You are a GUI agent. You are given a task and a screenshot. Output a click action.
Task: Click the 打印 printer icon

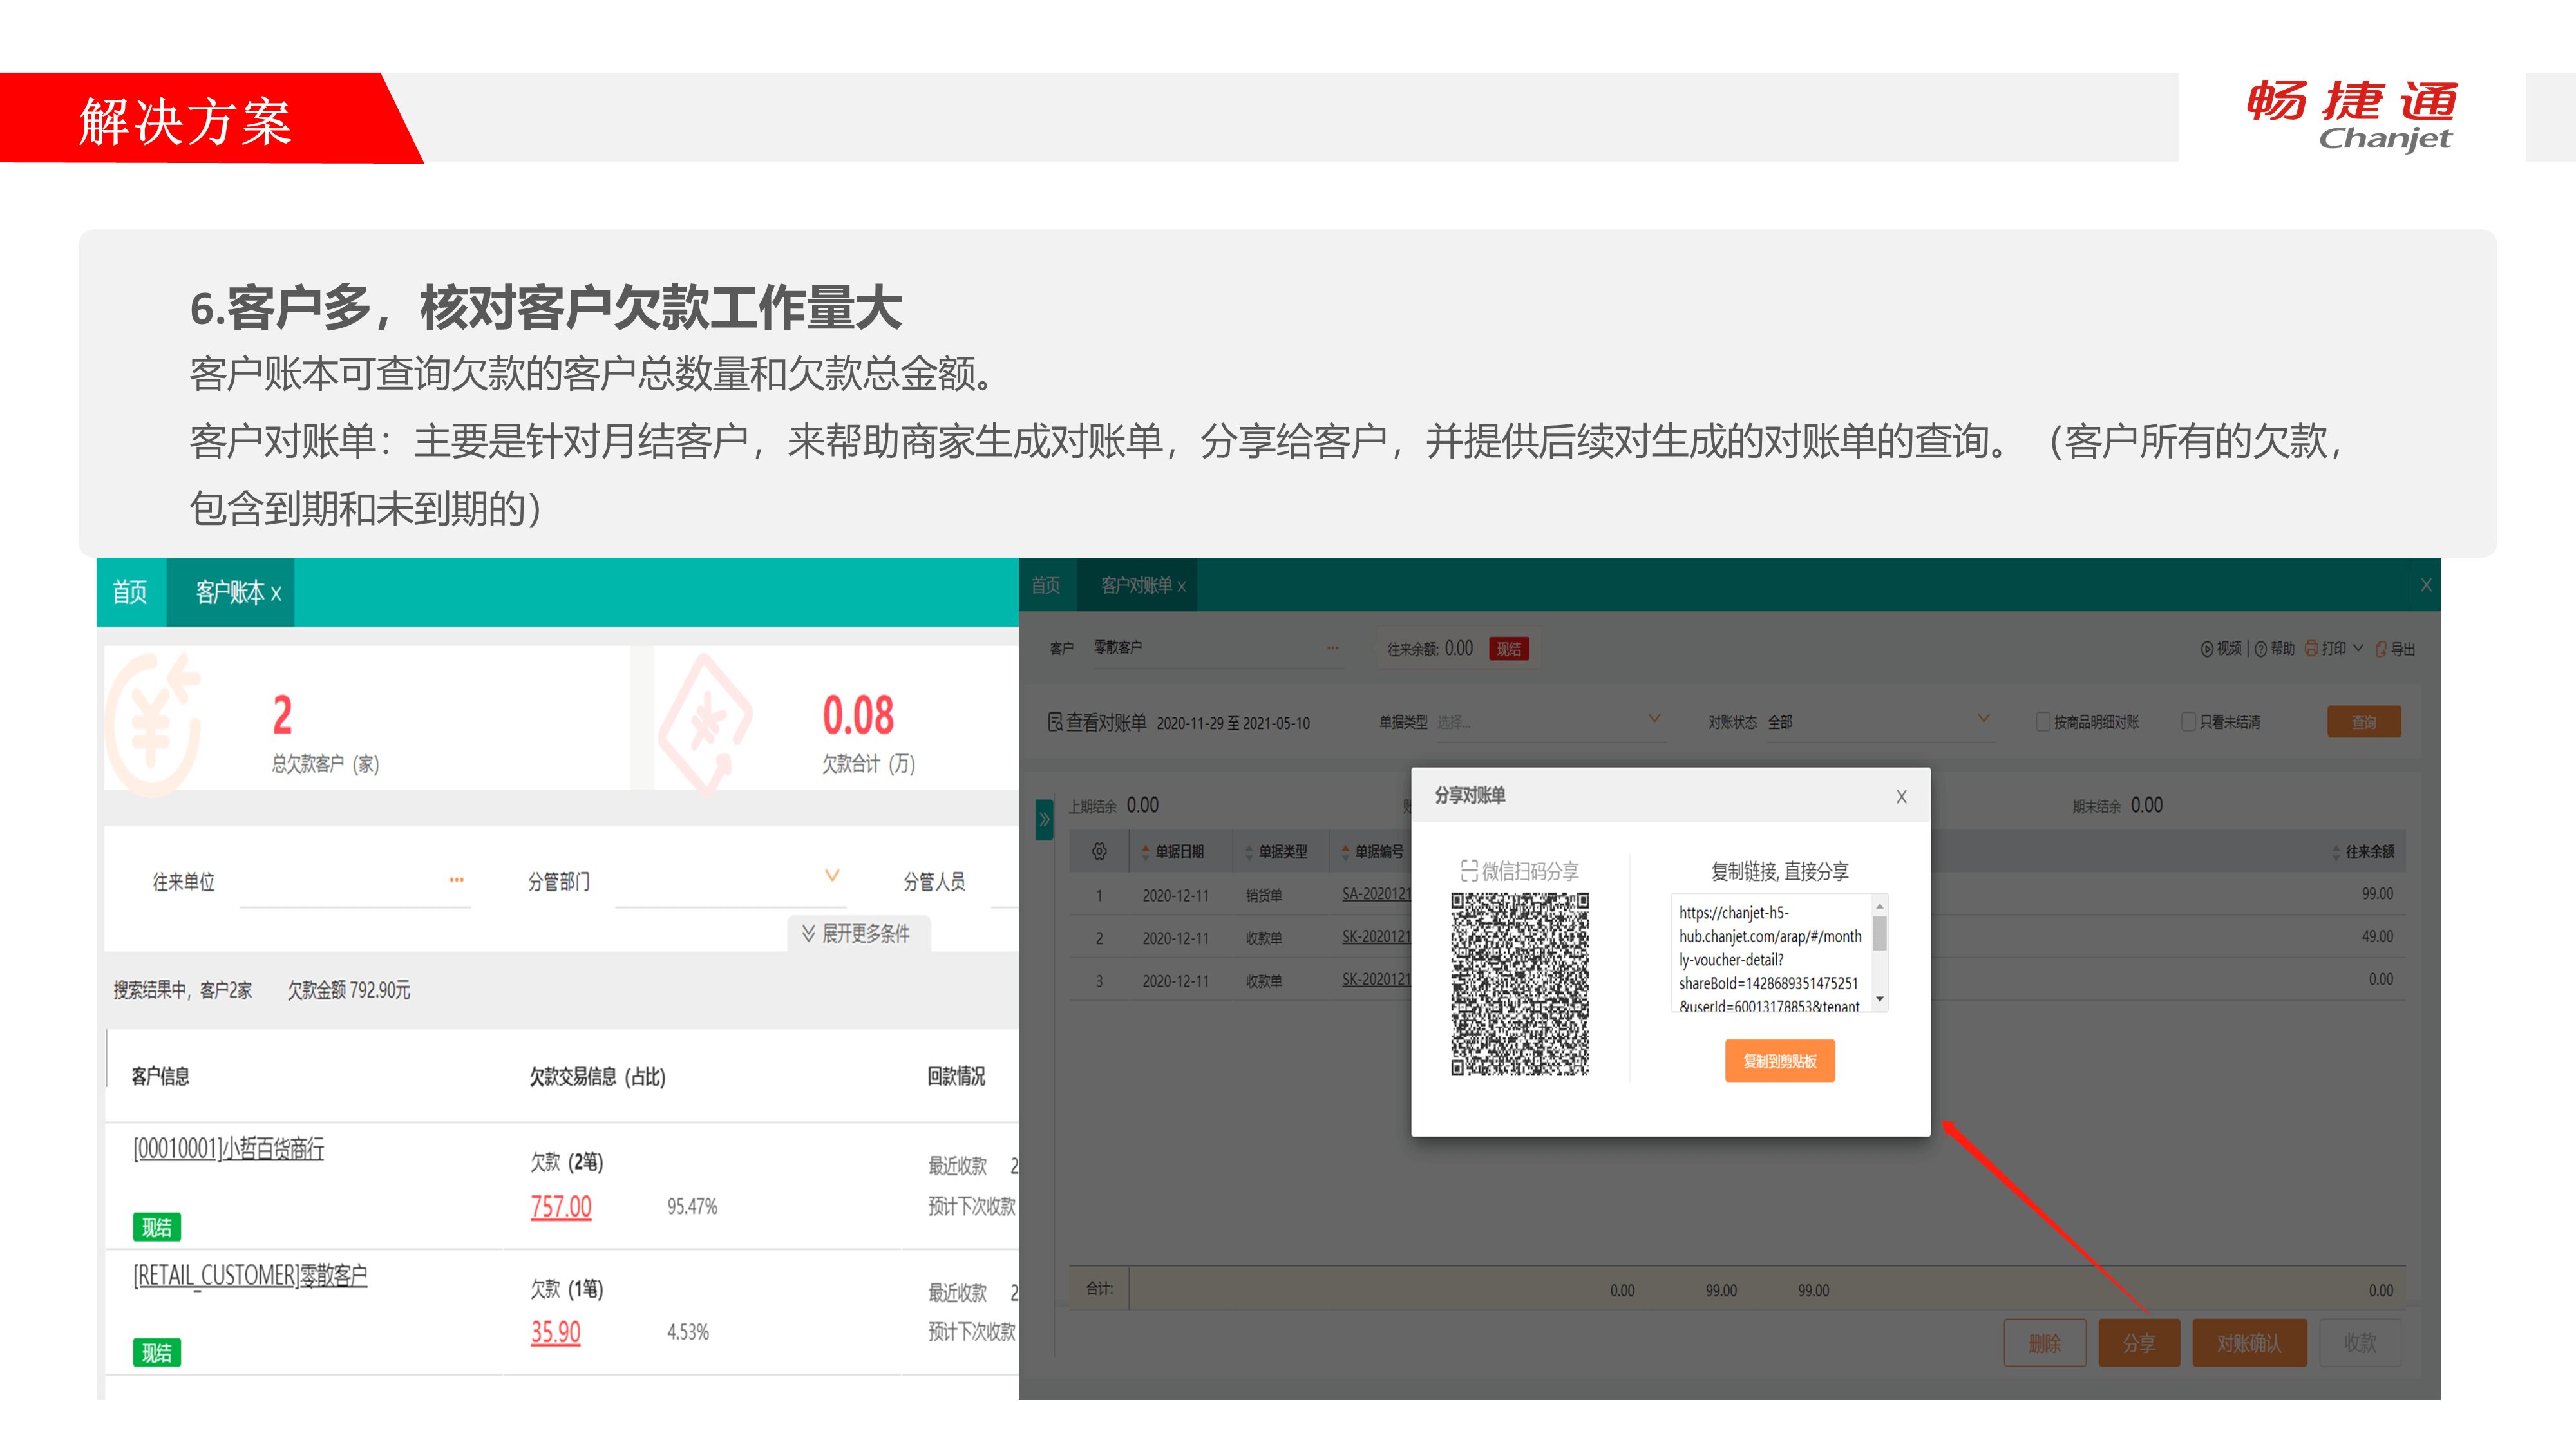pos(2311,648)
